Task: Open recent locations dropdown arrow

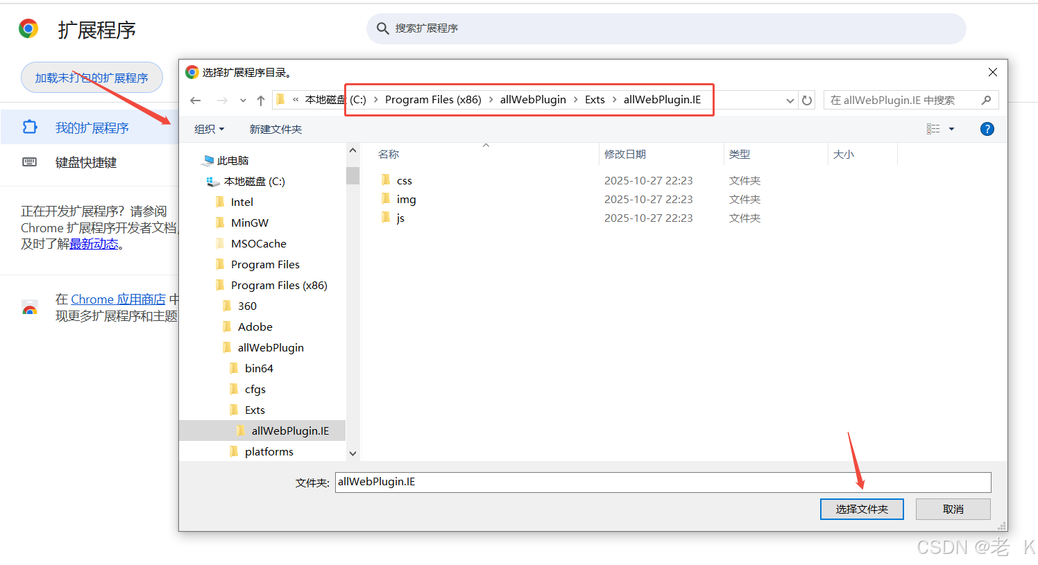Action: pyautogui.click(x=243, y=101)
